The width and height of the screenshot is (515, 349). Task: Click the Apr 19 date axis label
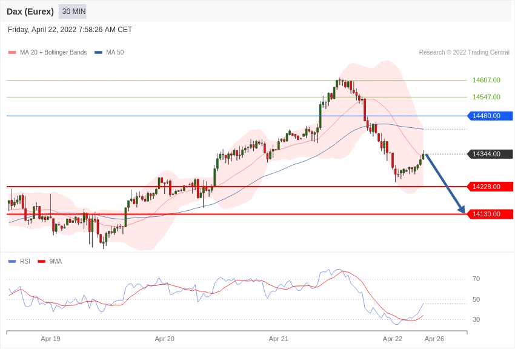tap(50, 339)
